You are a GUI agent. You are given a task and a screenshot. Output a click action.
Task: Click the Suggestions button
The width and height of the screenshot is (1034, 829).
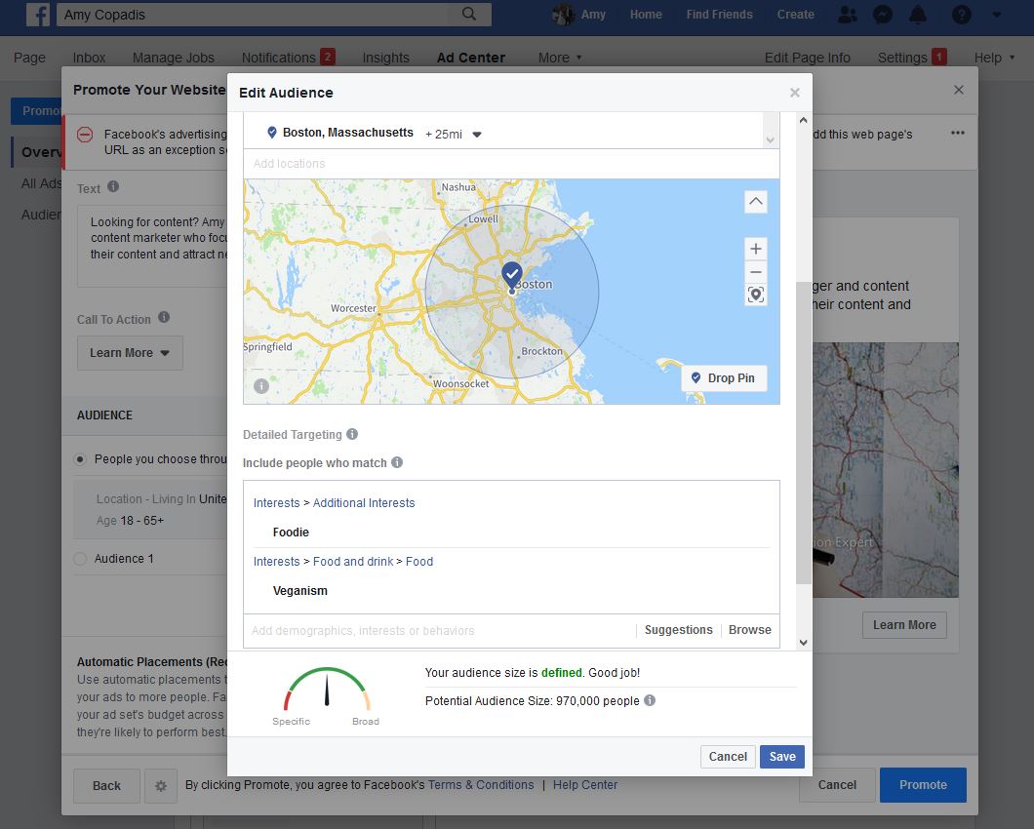679,630
